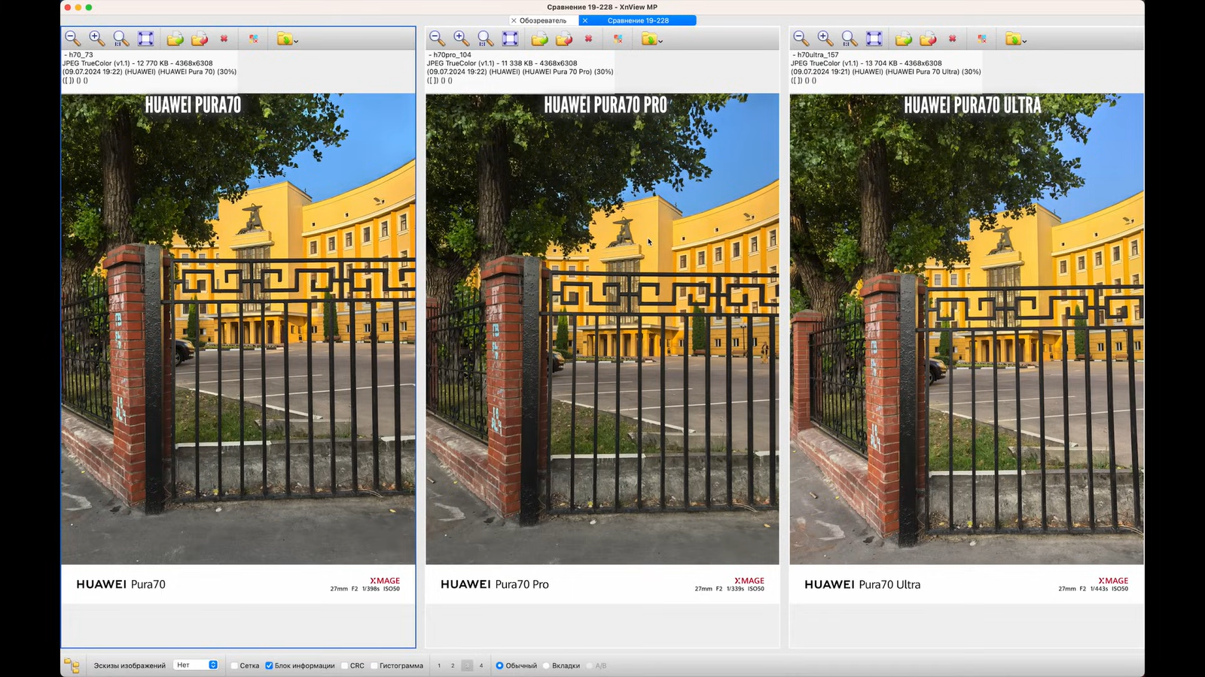The height and width of the screenshot is (677, 1205).
Task: Uncheck the Блок информации checkbox
Action: point(269,666)
